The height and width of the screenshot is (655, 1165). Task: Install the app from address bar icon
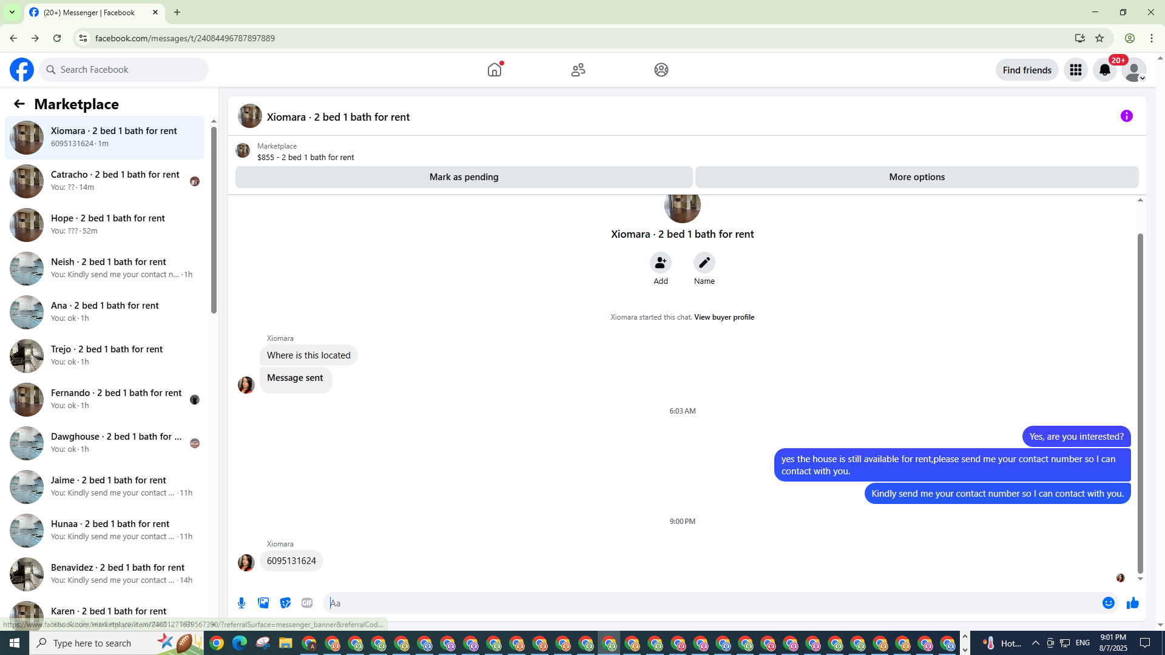click(x=1080, y=38)
